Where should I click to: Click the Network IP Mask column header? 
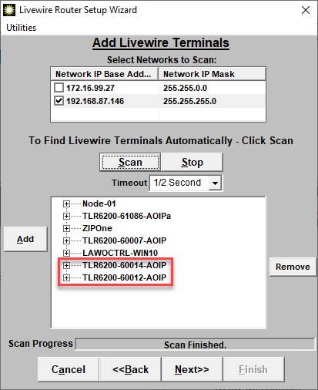pos(212,74)
